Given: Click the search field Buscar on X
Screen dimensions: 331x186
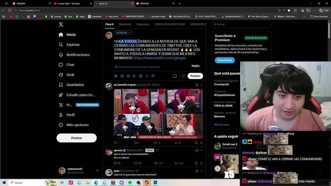Looking at the screenshot, I should pos(241,24).
